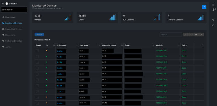Sort by the Computer Name column arrows
This screenshot has width=217, height=106.
(x=122, y=45)
